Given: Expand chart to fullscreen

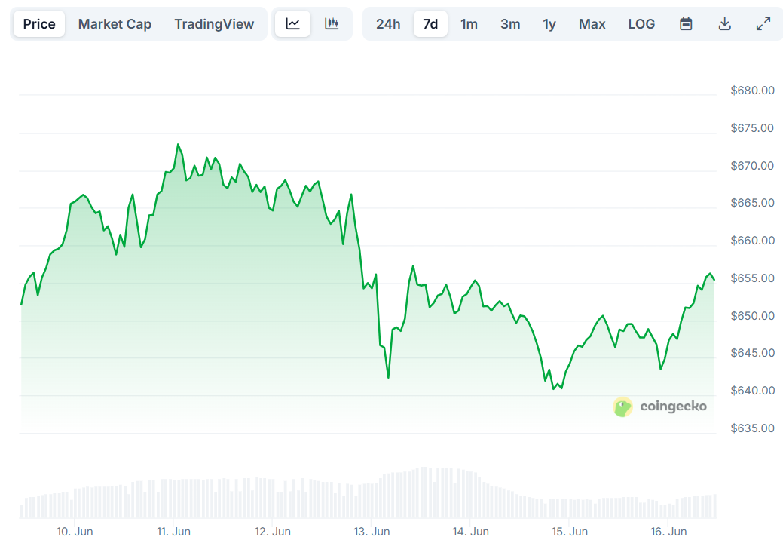Looking at the screenshot, I should (763, 24).
